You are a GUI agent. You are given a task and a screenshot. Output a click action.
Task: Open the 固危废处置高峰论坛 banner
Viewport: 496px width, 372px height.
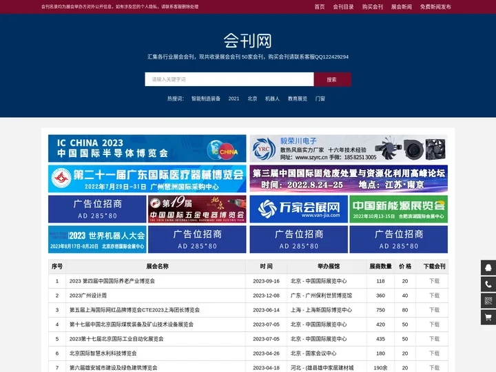pyautogui.click(x=349, y=178)
